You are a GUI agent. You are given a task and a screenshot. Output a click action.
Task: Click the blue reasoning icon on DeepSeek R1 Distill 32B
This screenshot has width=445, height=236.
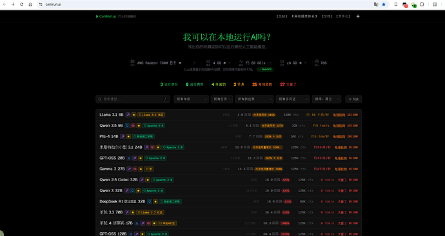click(150, 202)
